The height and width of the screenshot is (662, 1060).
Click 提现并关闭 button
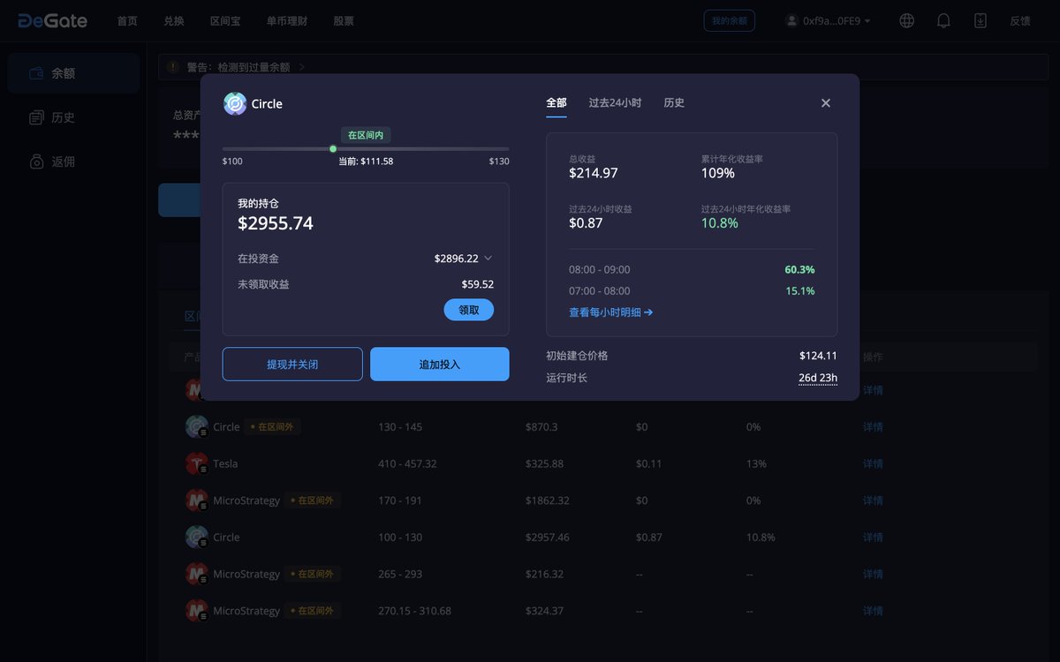[292, 364]
